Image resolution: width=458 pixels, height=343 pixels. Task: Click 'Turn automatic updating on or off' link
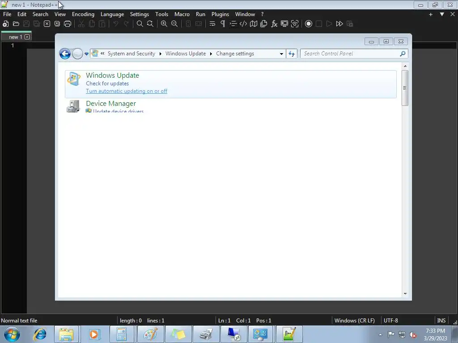pos(127,91)
